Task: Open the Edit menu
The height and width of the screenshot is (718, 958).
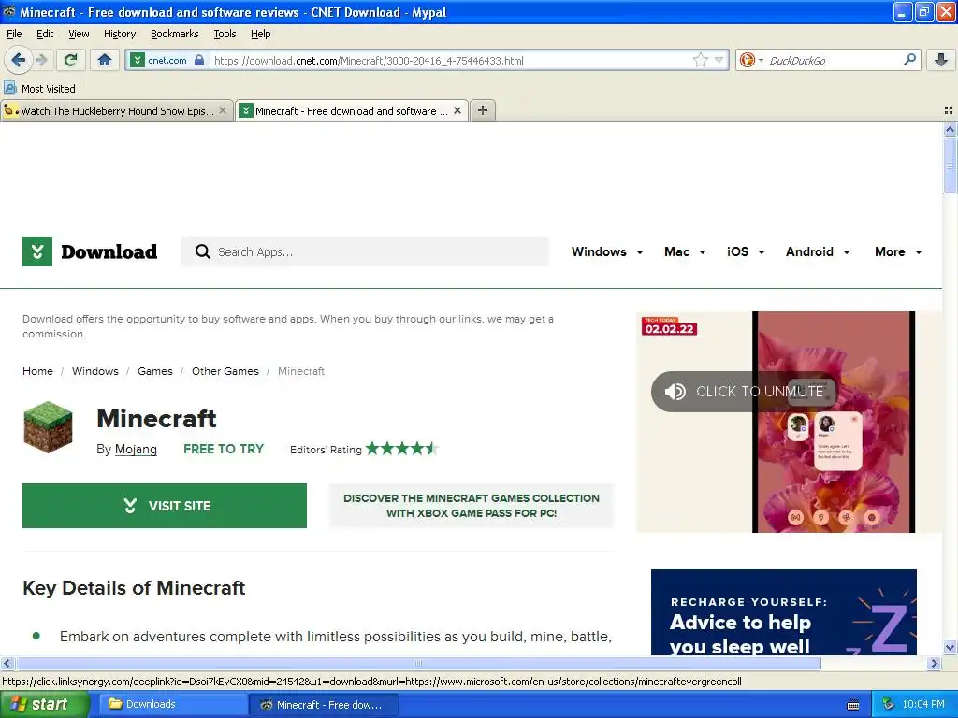Action: click(x=45, y=34)
